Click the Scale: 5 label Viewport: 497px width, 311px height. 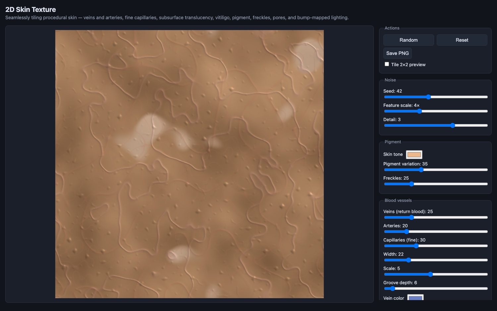[392, 268]
